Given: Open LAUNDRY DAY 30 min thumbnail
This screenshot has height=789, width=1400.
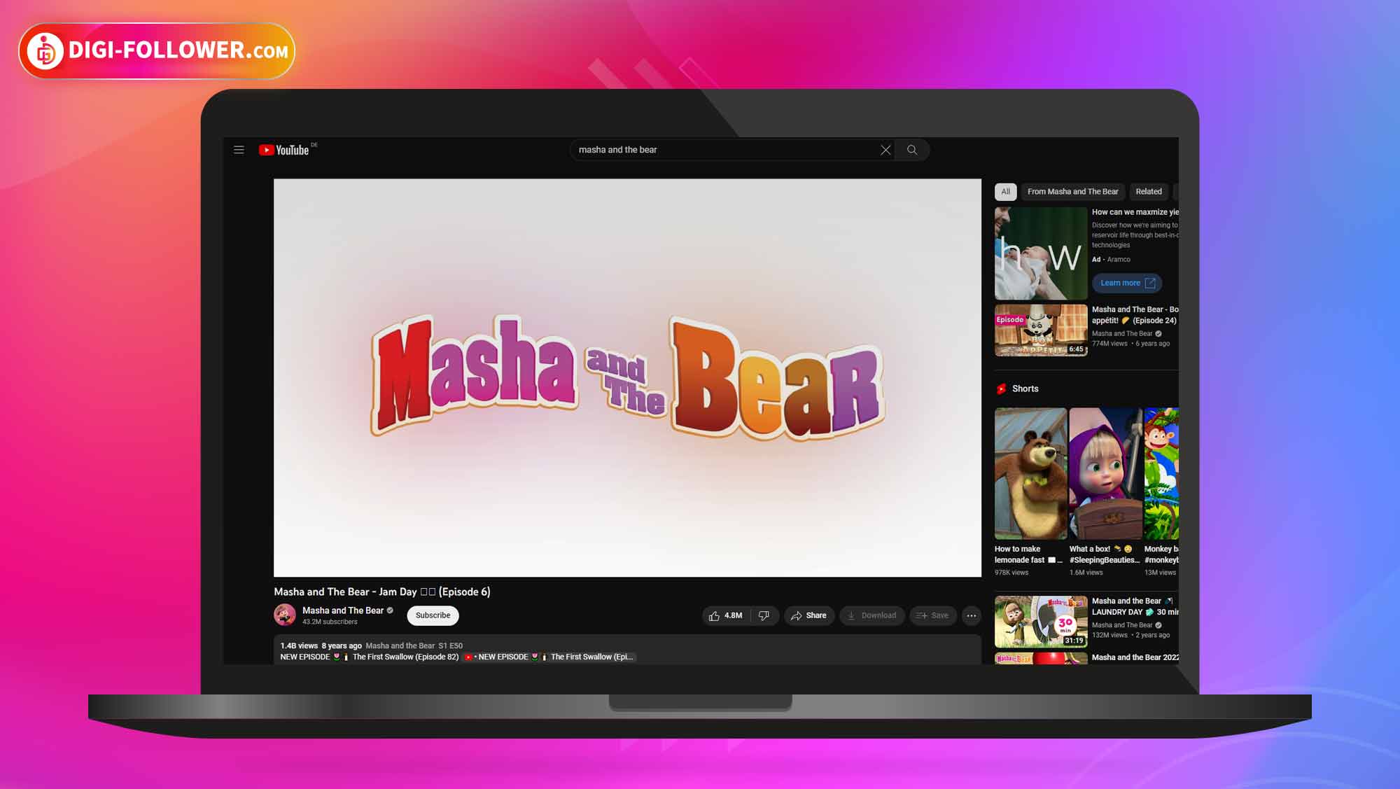Looking at the screenshot, I should click(x=1041, y=621).
